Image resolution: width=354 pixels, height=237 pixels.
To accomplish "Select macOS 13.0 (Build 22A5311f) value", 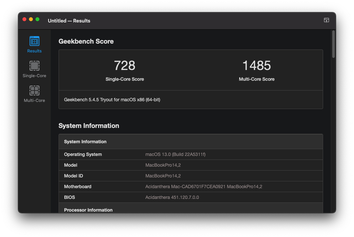I will point(175,154).
